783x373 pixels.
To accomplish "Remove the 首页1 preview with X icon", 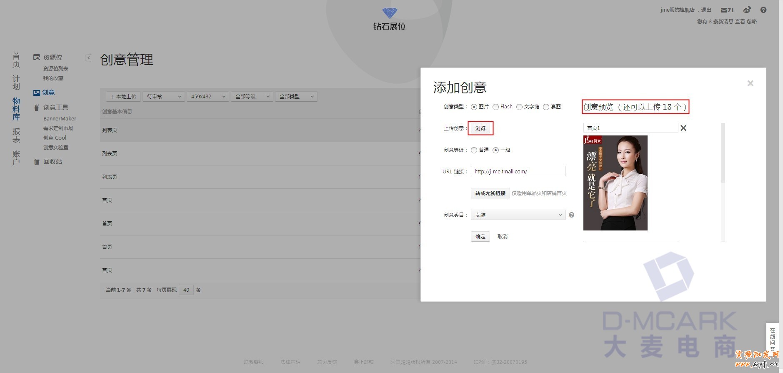I will click(683, 128).
